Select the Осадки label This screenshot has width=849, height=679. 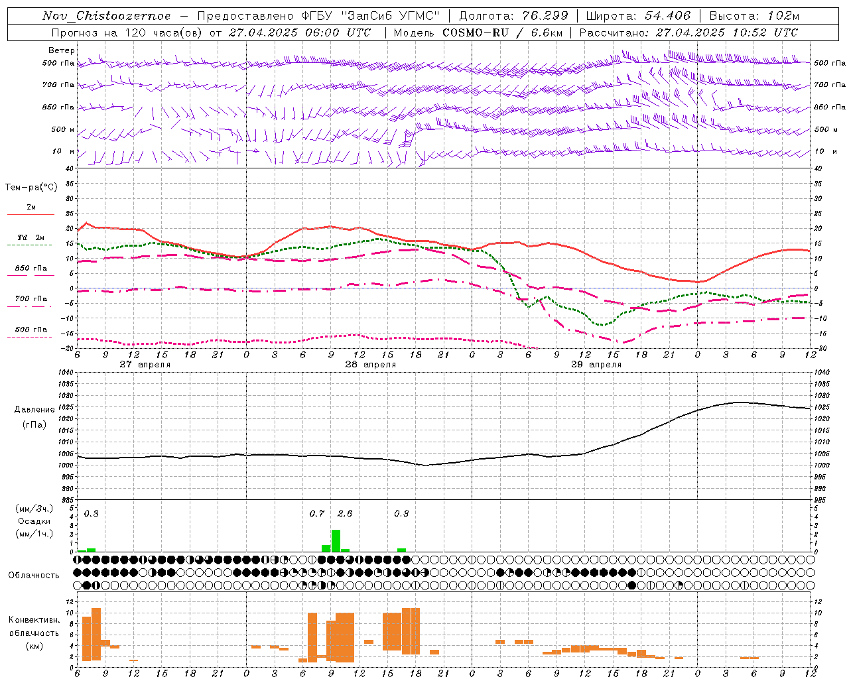(x=34, y=521)
